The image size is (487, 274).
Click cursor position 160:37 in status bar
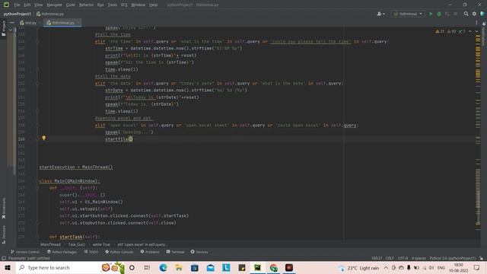tap(377, 258)
